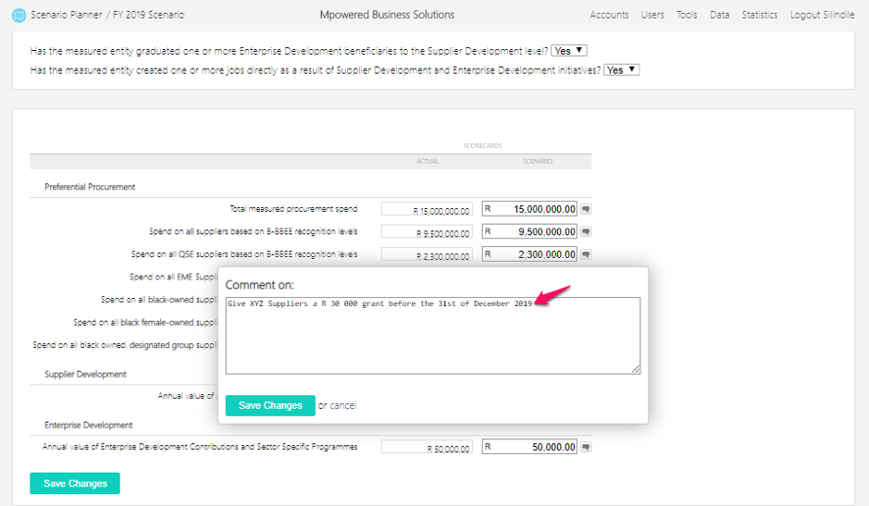
Task: Click the SCORECARDS header label
Action: pos(483,146)
